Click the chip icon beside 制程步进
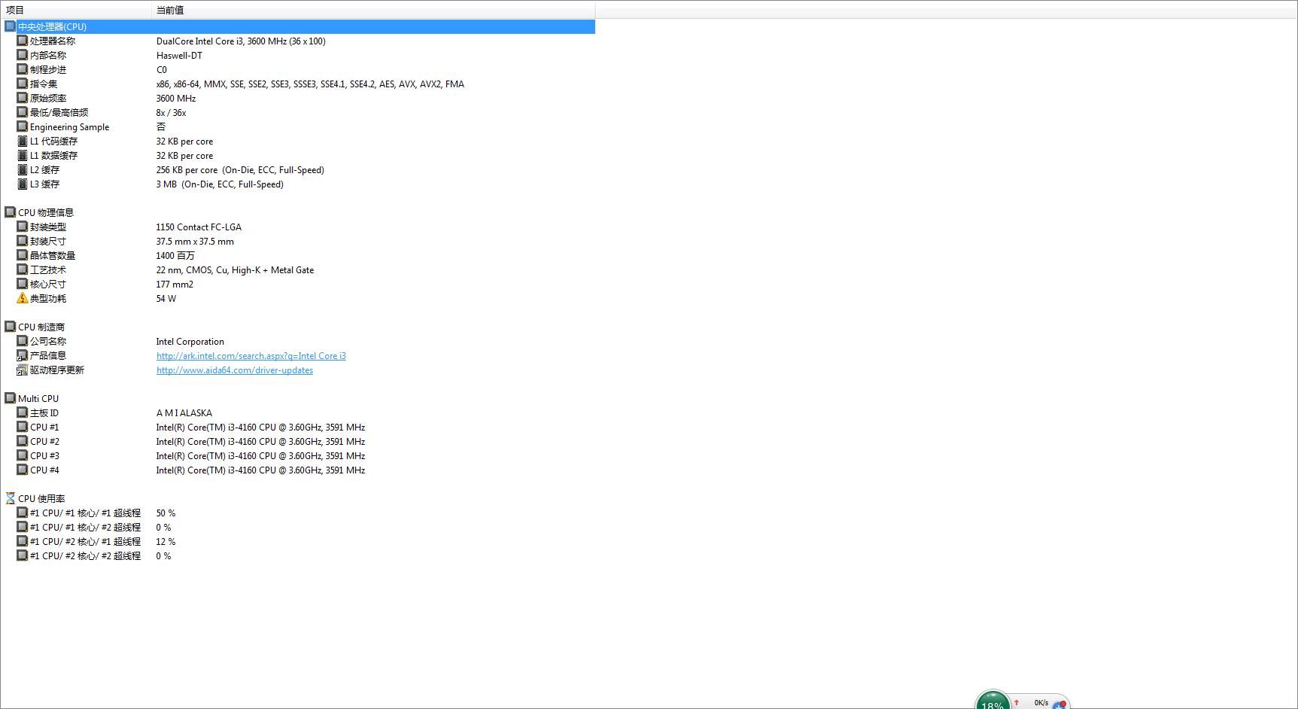Screen dimensions: 1298x709 23,69
